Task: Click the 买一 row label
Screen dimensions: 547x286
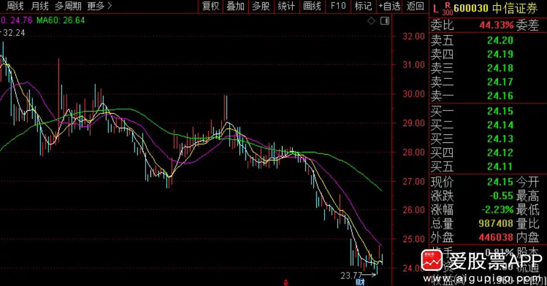Action: 442,111
